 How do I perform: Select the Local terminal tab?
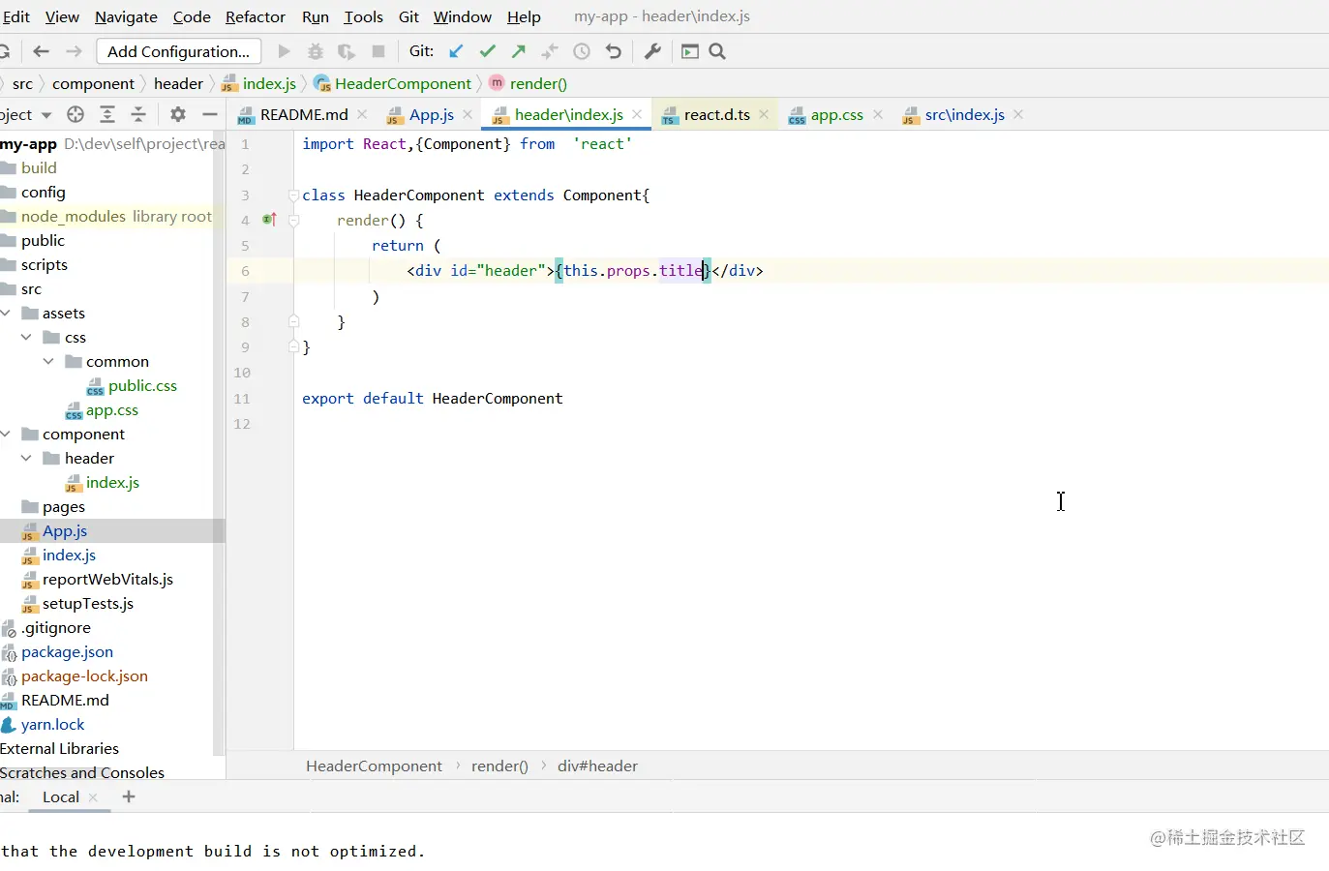point(61,796)
